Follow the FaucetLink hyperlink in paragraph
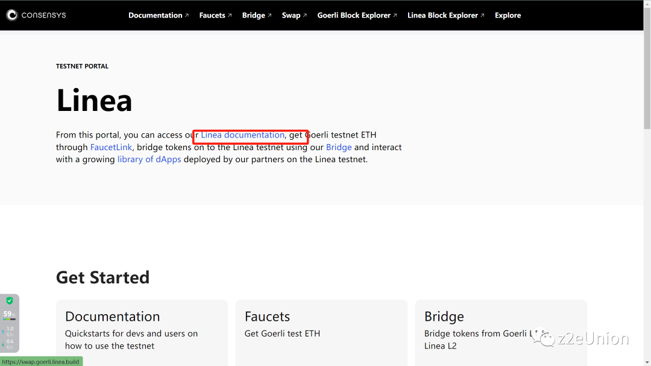Viewport: 651px width, 366px height. point(111,147)
